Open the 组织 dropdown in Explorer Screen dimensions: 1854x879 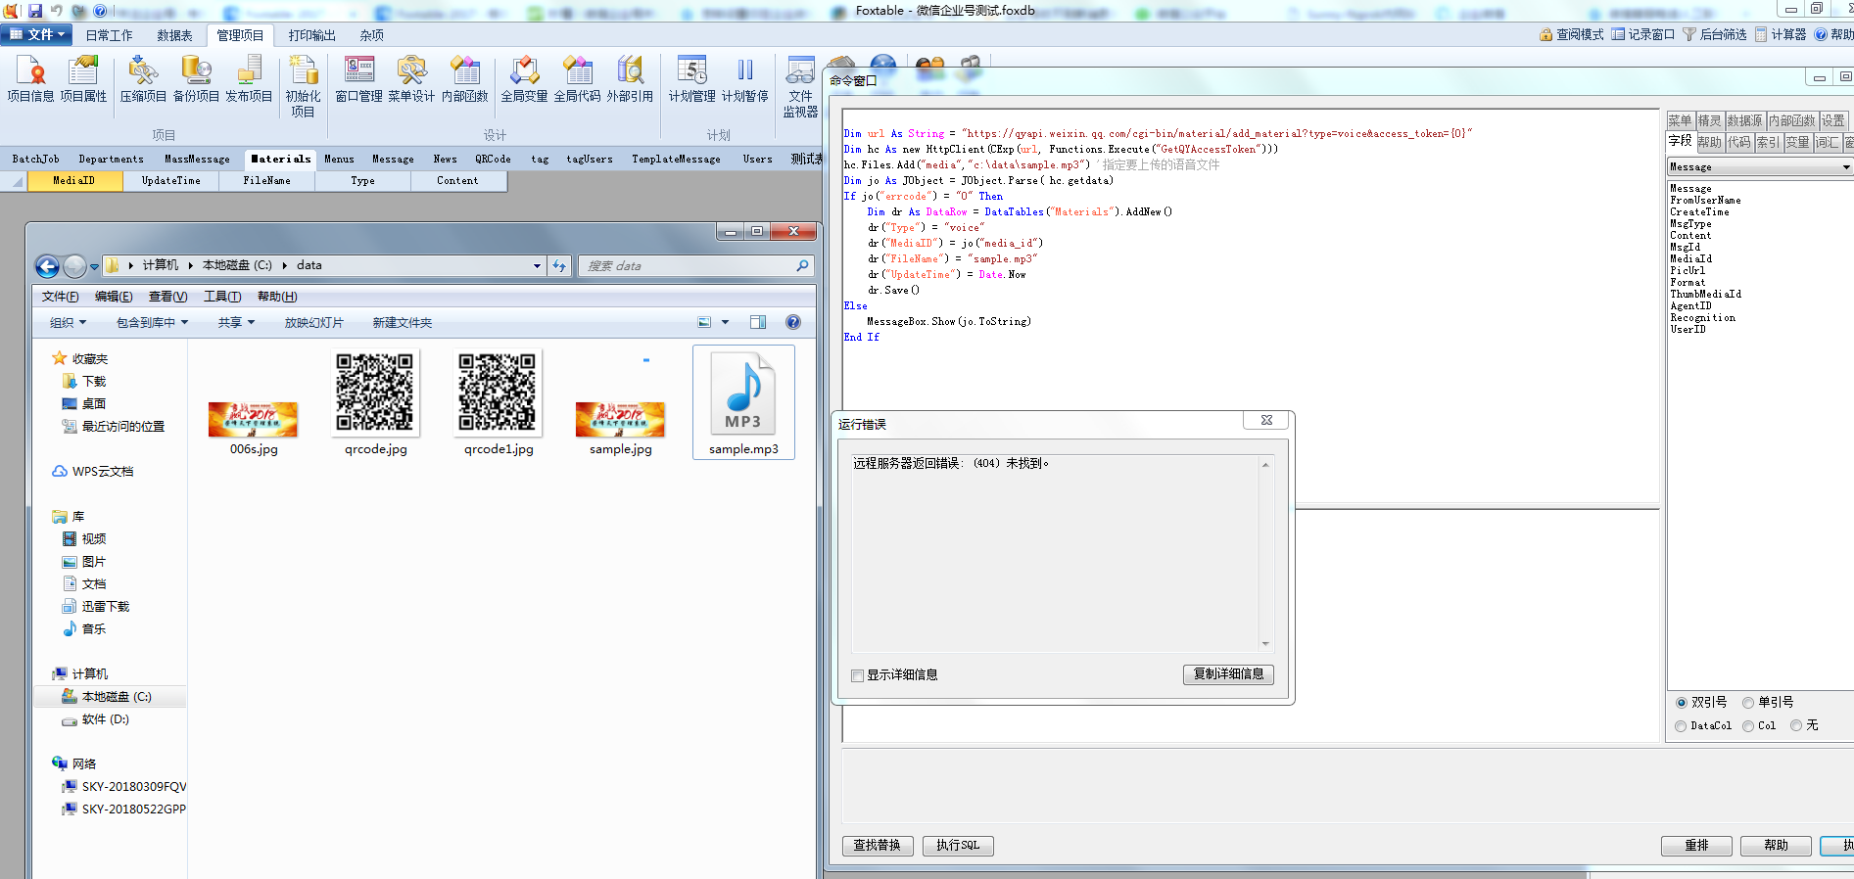click(68, 323)
